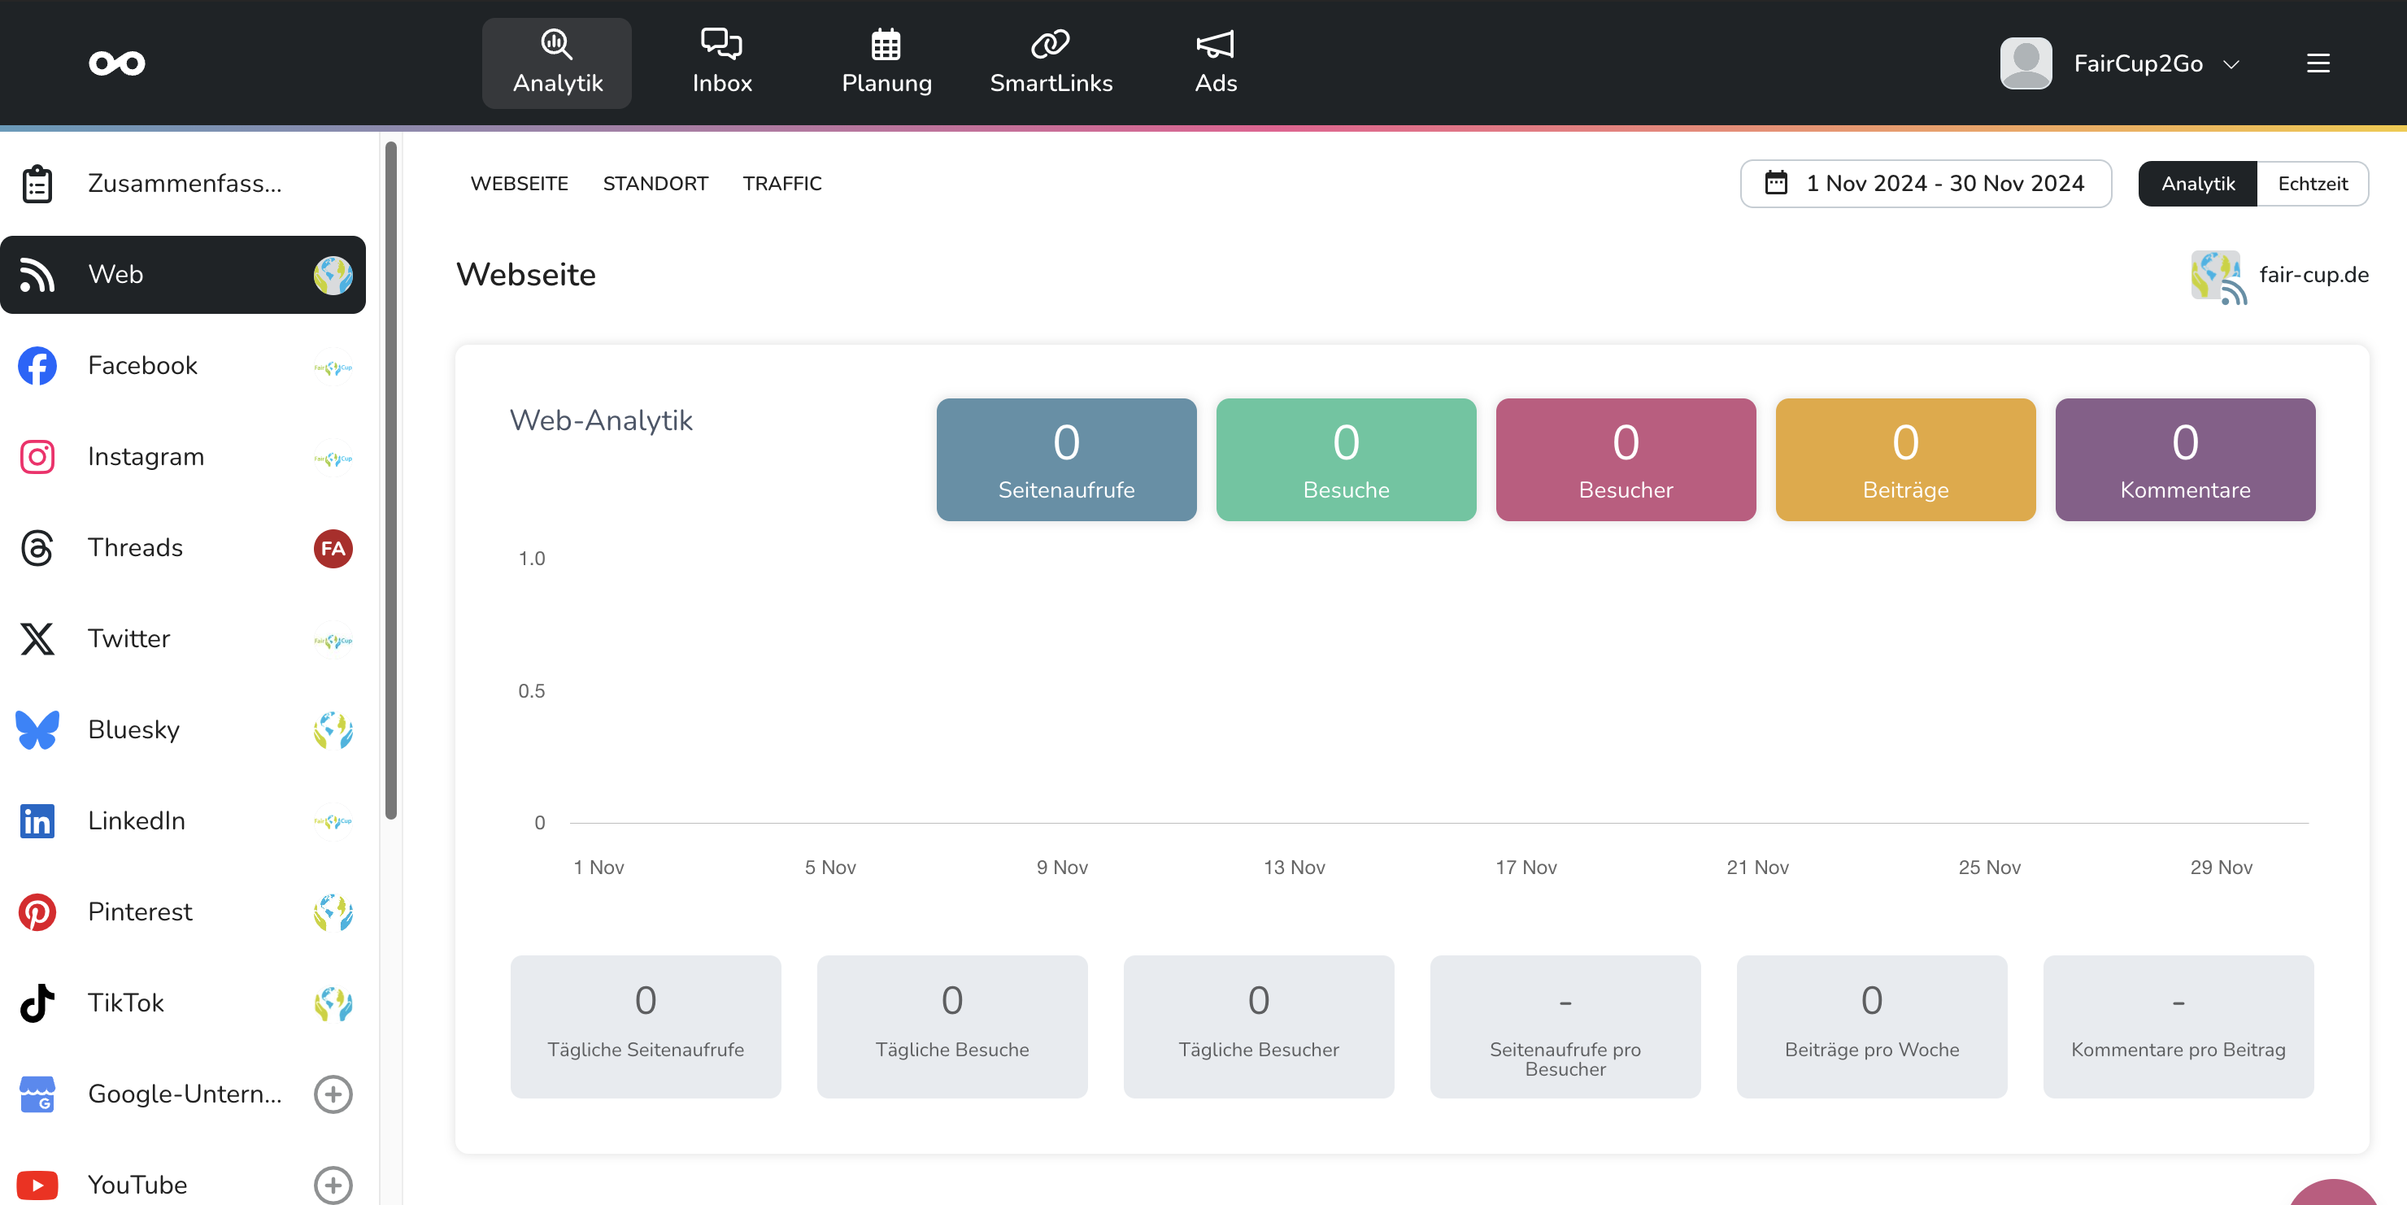Click the account logo beside LinkedIn

click(x=333, y=821)
